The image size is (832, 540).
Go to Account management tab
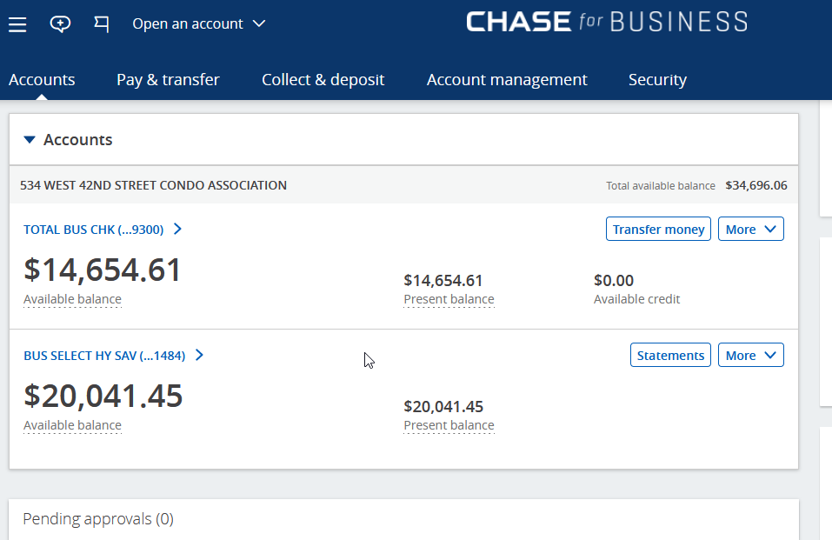pyautogui.click(x=507, y=80)
